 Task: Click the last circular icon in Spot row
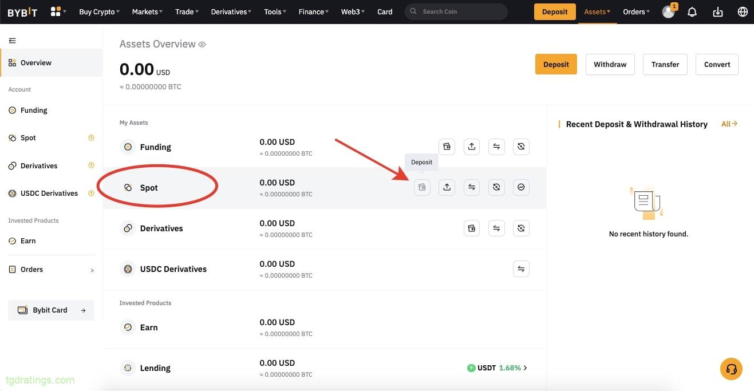(521, 187)
